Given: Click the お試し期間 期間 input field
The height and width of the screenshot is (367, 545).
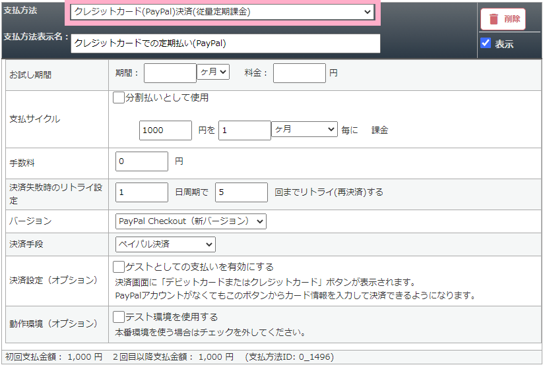Looking at the screenshot, I should pyautogui.click(x=170, y=73).
